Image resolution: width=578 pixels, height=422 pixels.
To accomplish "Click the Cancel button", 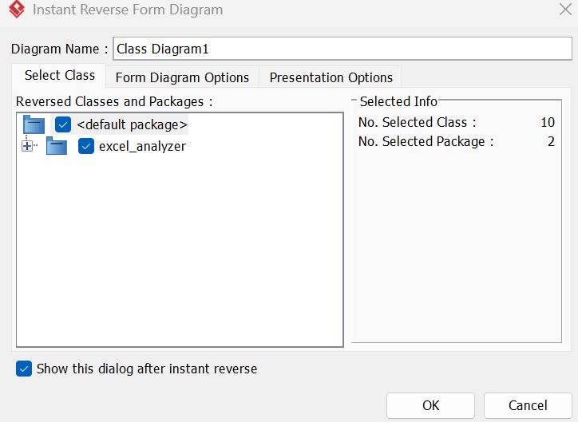I will click(x=528, y=405).
